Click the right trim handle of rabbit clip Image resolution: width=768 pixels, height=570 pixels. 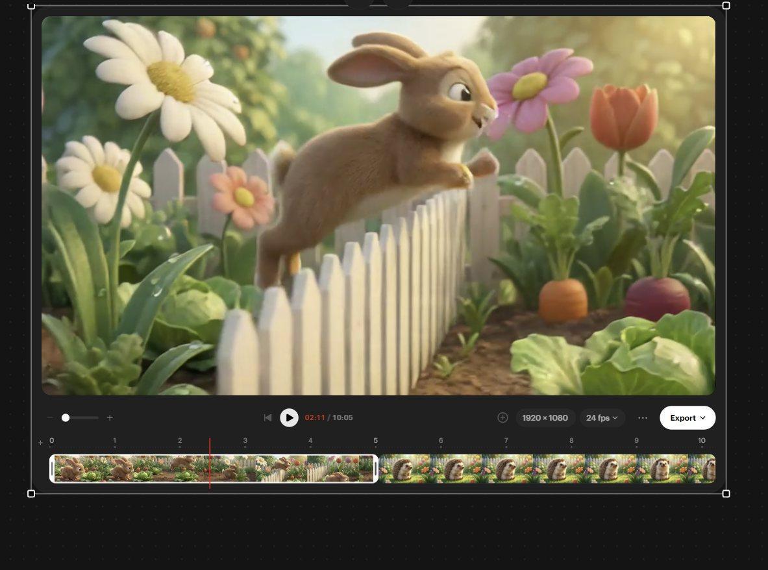[376, 469]
